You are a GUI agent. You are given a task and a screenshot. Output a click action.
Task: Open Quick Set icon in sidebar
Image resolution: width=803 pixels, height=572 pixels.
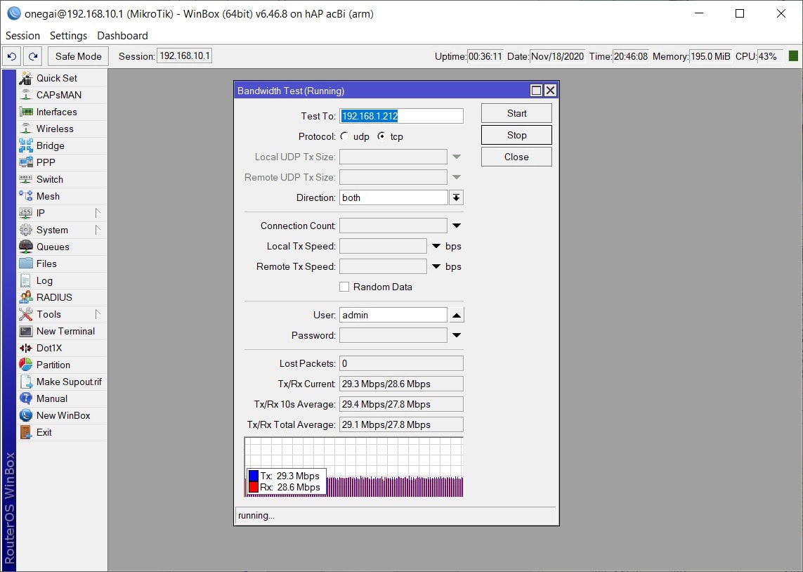coord(25,78)
